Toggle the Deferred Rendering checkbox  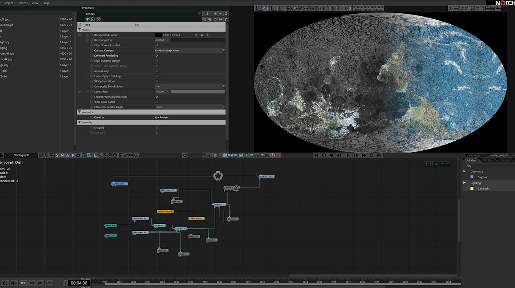pos(157,56)
